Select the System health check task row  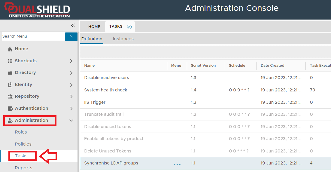coord(106,90)
